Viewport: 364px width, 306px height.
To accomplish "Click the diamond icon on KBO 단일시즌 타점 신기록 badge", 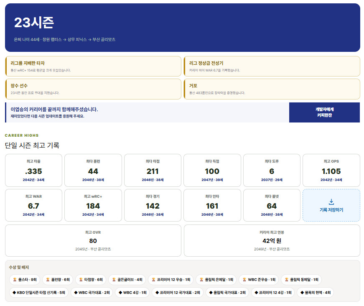I will 14,293.
